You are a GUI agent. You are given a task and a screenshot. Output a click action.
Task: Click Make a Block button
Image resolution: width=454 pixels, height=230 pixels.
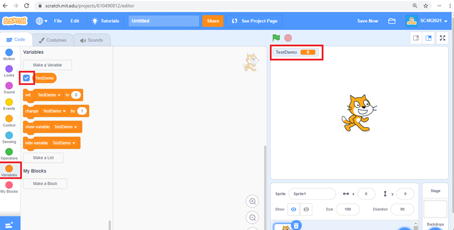tap(45, 184)
